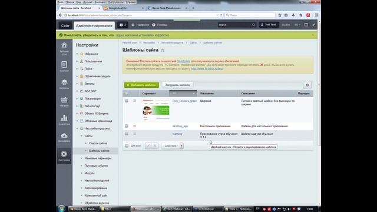
Task: Click the browser back arrow
Action: click(60, 15)
